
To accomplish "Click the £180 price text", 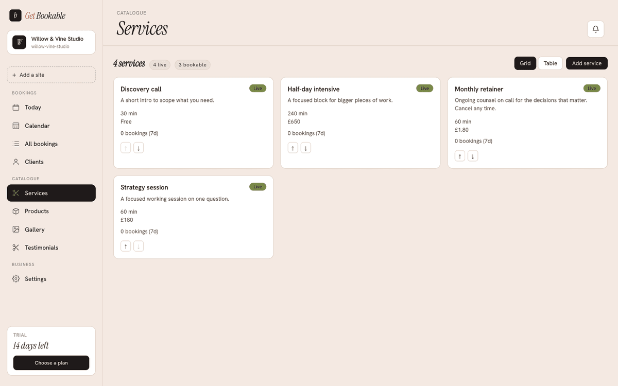I will tap(127, 220).
